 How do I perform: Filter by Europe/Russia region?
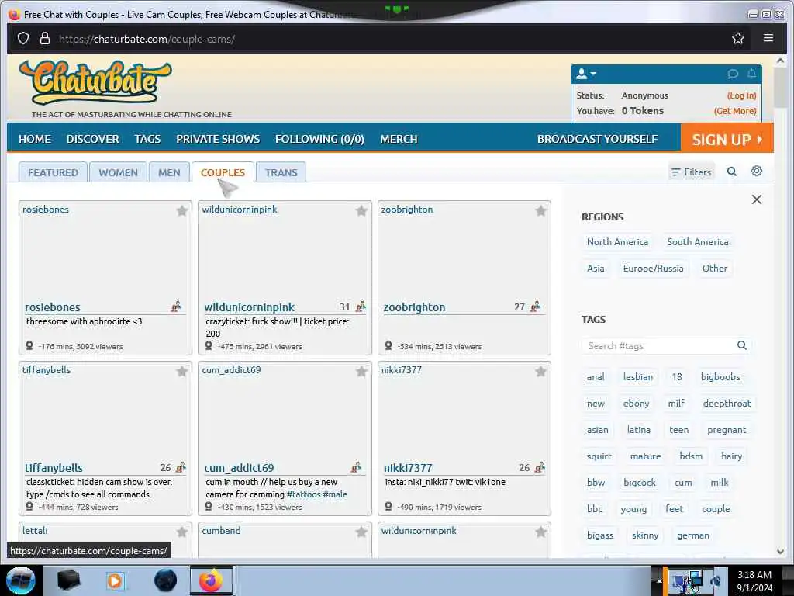point(653,268)
